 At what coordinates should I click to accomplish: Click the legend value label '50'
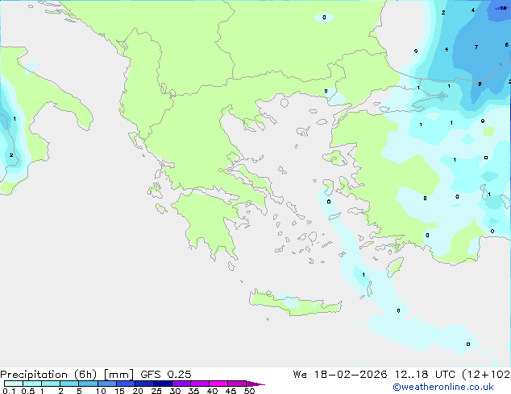249,391
